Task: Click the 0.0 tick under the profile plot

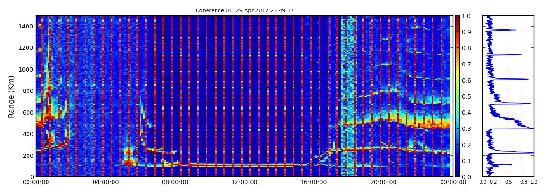Action: point(483,182)
